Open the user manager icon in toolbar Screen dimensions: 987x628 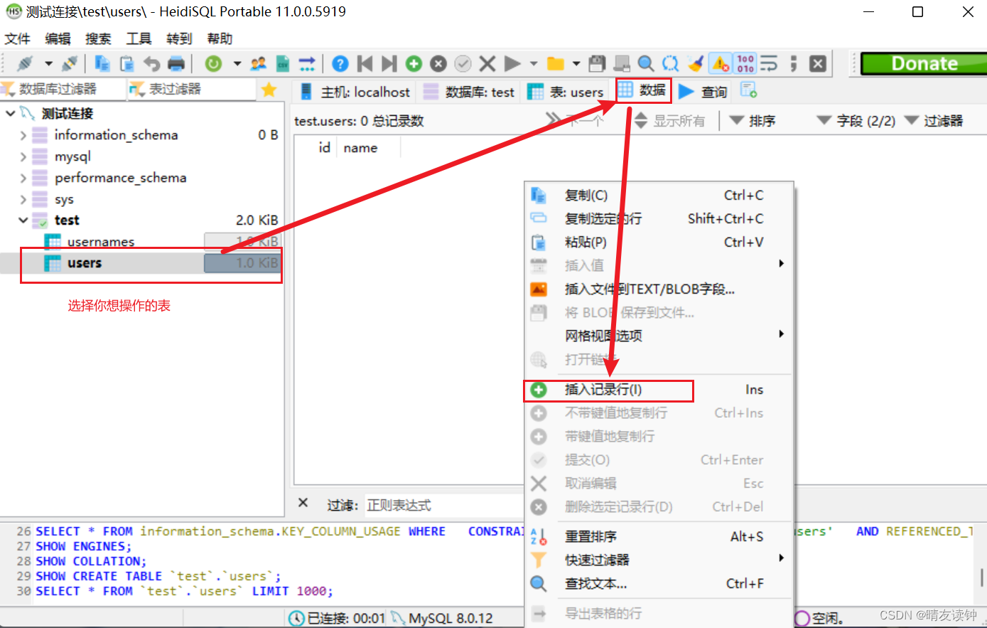(257, 63)
